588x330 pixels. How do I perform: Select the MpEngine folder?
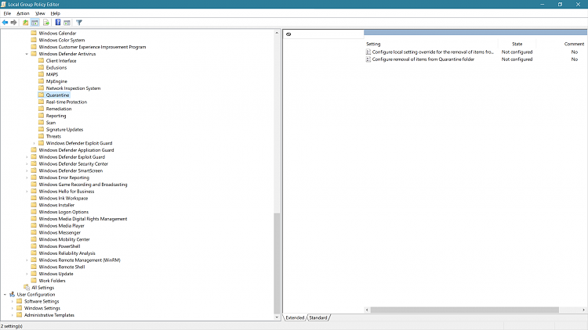click(x=56, y=81)
